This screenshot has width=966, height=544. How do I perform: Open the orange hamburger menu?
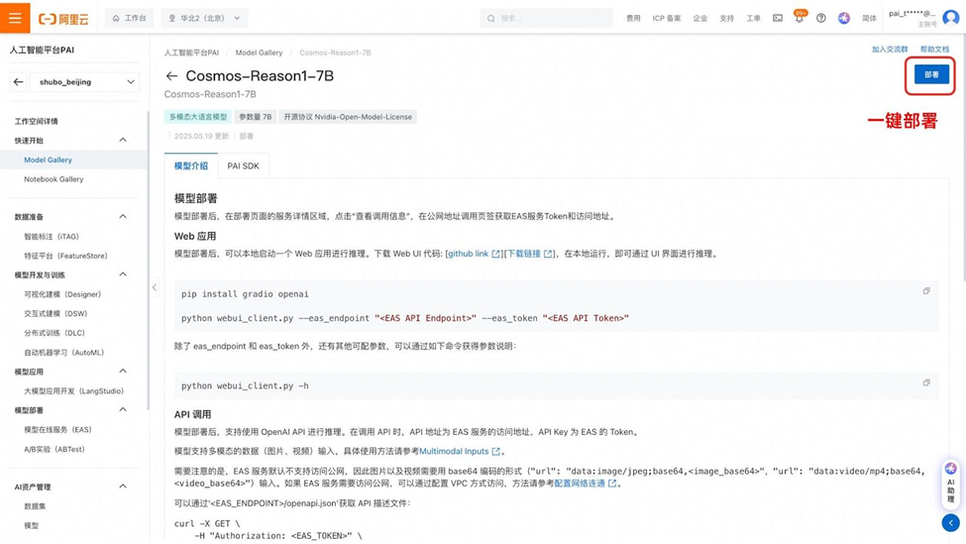[x=15, y=18]
